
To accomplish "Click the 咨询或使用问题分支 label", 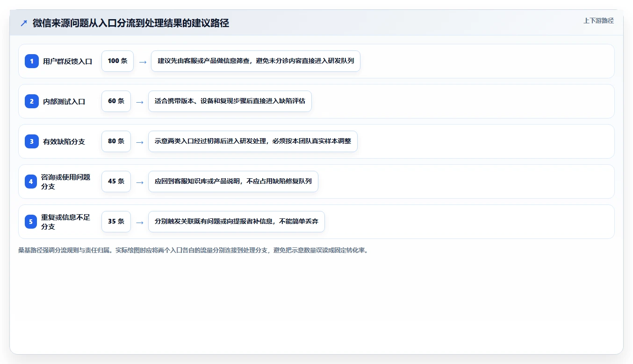I will point(66,182).
